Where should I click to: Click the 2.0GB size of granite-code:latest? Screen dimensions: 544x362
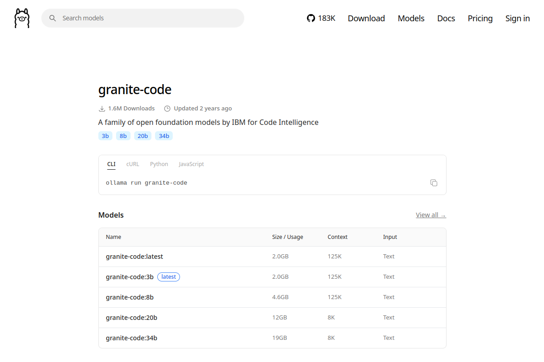(280, 257)
